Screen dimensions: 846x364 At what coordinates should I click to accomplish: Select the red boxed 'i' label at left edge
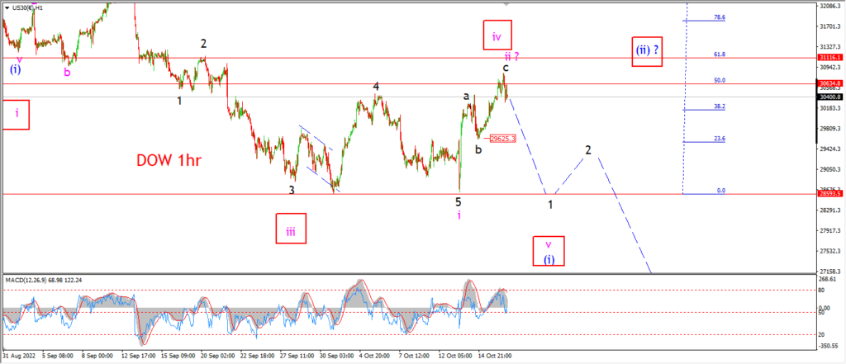tap(17, 115)
